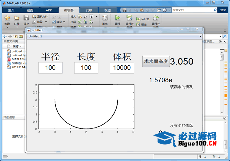Open the insert options dropdown arrow after fx icons
Viewport: 230px width, 161px height.
pos(97,16)
